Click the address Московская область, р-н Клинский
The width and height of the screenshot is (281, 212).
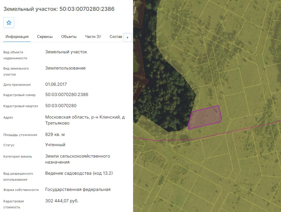85,120
